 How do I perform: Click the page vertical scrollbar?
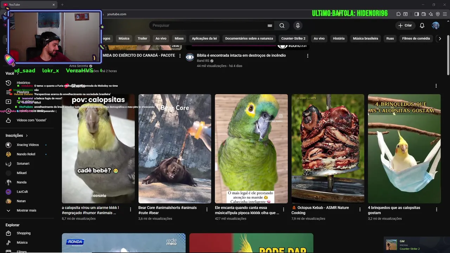click(x=448, y=54)
